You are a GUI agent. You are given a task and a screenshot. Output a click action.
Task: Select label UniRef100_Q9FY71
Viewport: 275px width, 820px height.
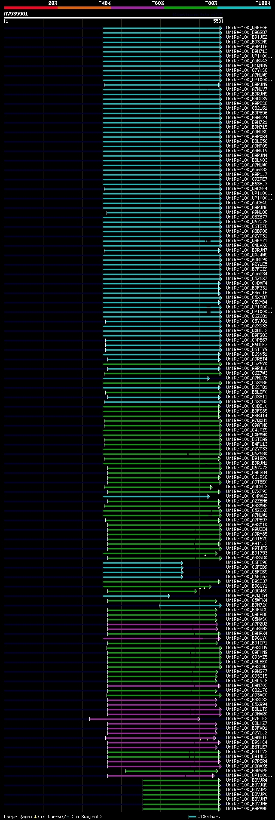pos(247,240)
